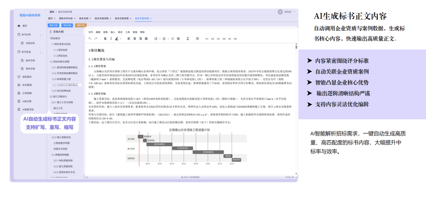Click the orange 重新生成 button
The image size is (426, 203).
[81, 25]
